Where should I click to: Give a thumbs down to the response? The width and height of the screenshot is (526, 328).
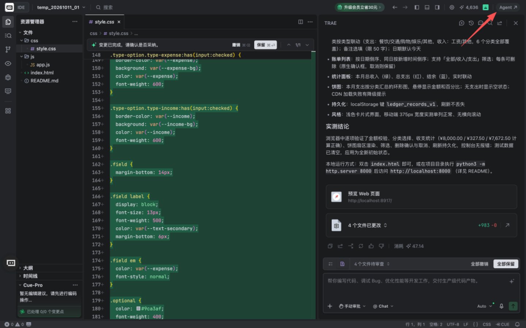coord(381,246)
